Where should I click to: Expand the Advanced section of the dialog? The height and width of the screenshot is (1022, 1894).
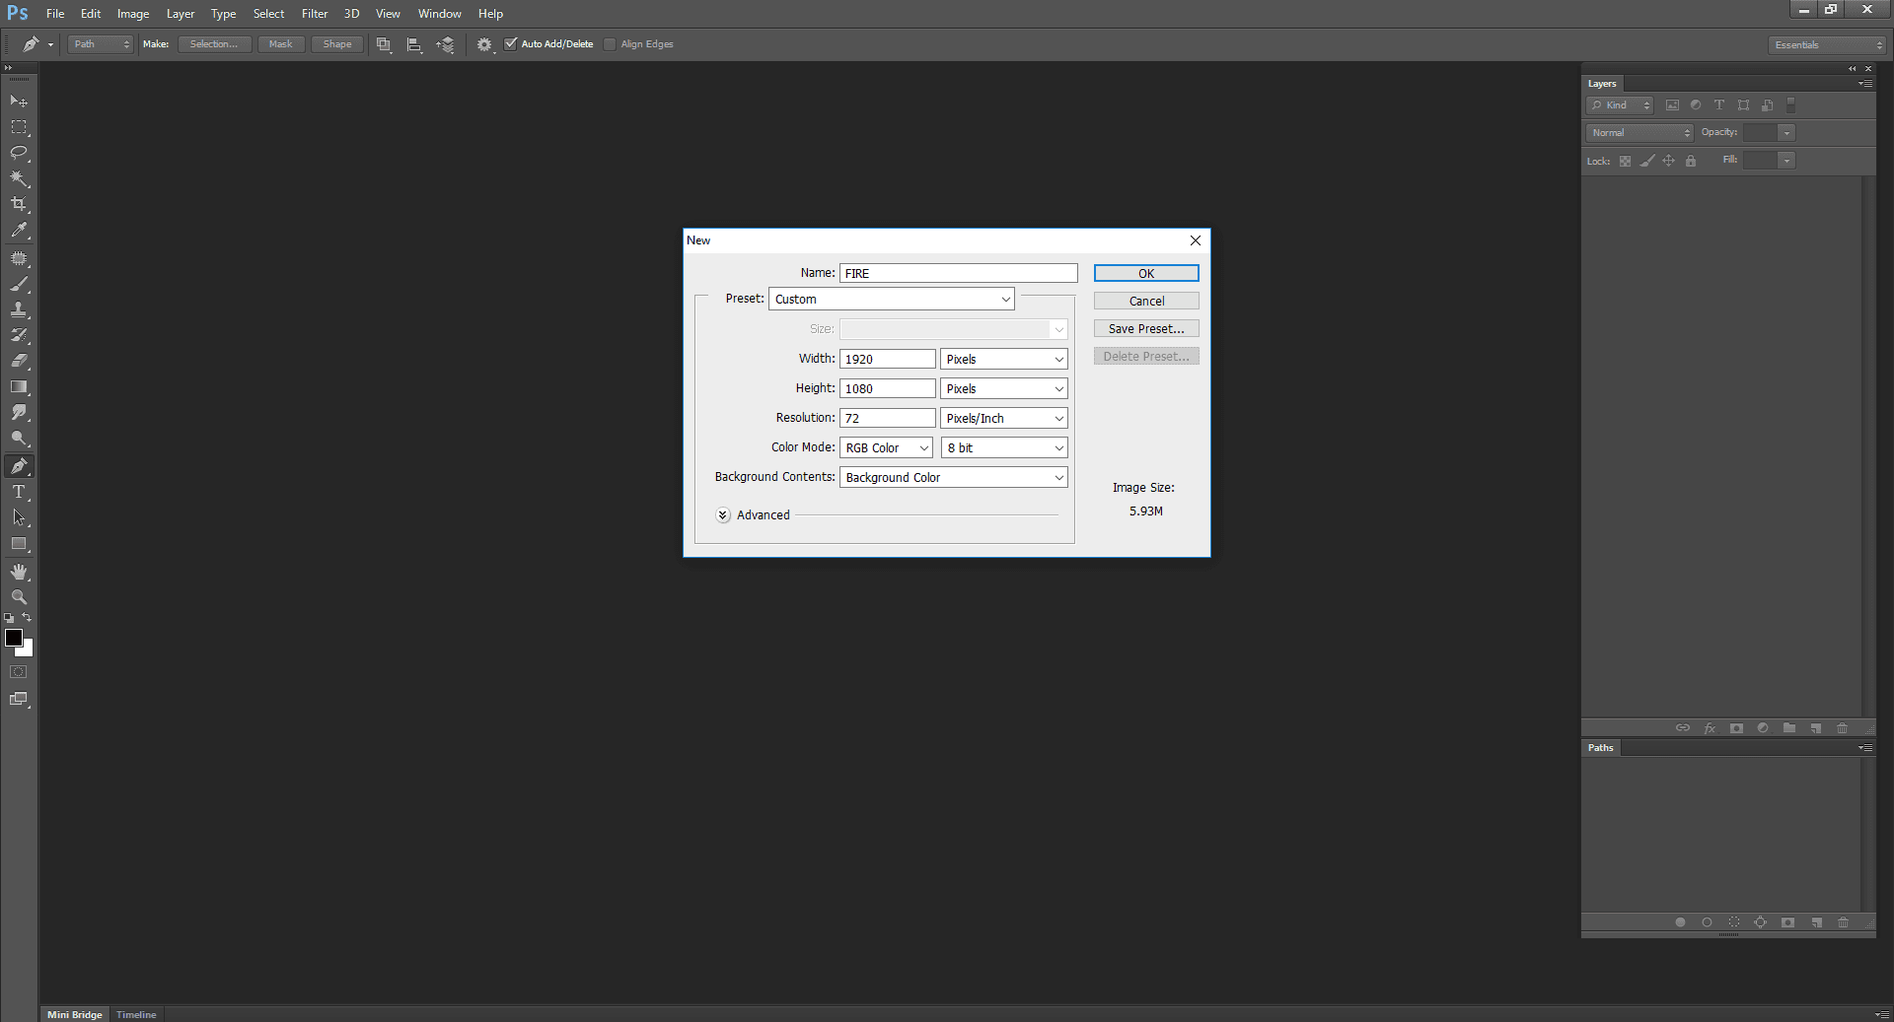723,514
